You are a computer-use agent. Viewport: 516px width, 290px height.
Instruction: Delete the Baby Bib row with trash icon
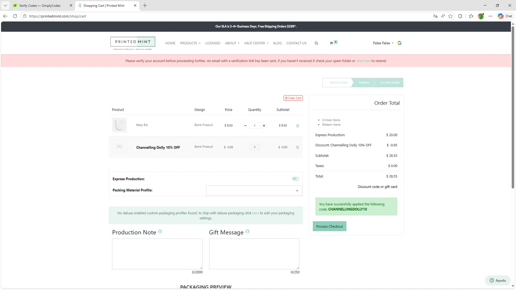tap(298, 126)
